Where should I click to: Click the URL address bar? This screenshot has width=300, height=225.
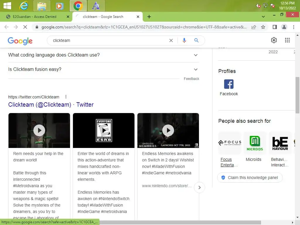pyautogui.click(x=144, y=27)
